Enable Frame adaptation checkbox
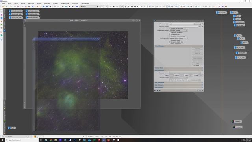Screen dimensions: 252x142 pyautogui.click(x=170, y=44)
